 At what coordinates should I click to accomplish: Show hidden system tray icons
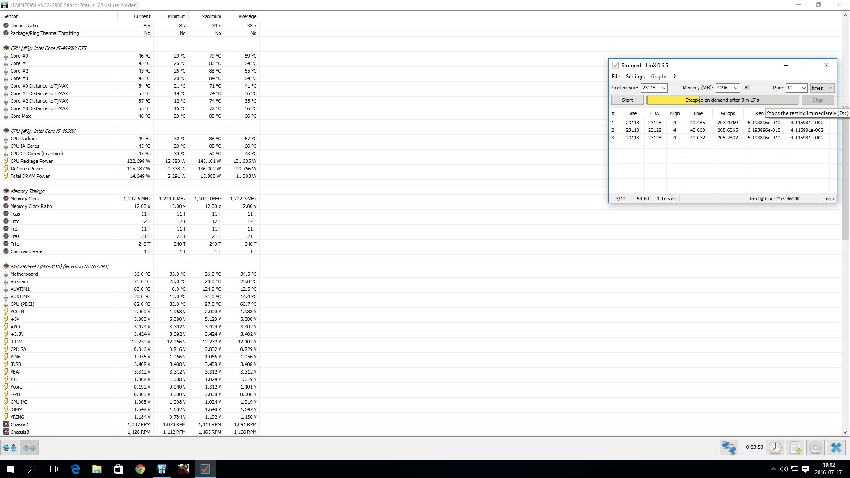coord(773,469)
